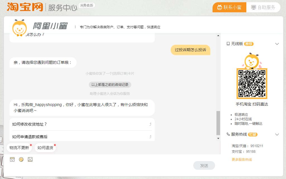Click the 发送 send button
Viewport: 286px width, 179px height.
tap(204, 165)
